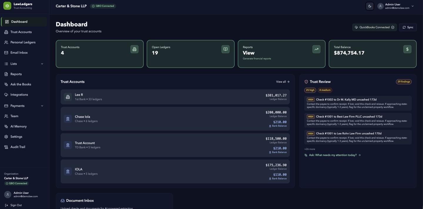Click the bank icon beside Chase Iola

click(x=68, y=119)
